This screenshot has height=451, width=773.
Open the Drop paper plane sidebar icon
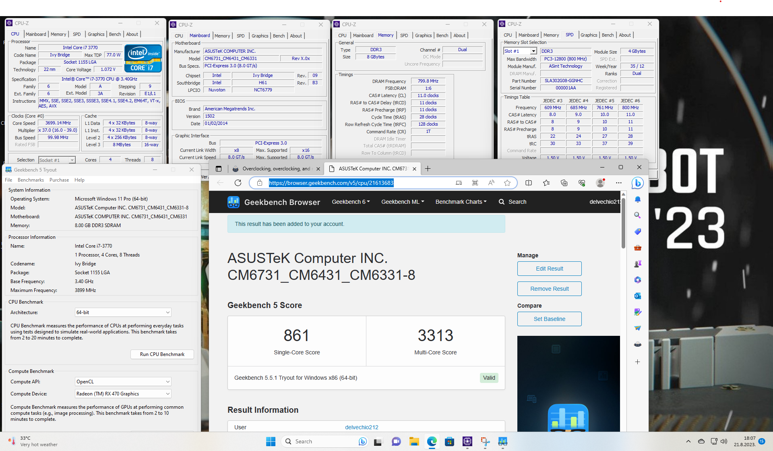pyautogui.click(x=637, y=328)
